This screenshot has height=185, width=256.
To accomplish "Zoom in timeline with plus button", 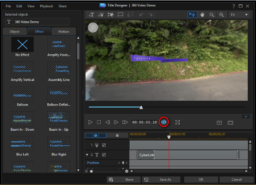I will tap(127, 171).
